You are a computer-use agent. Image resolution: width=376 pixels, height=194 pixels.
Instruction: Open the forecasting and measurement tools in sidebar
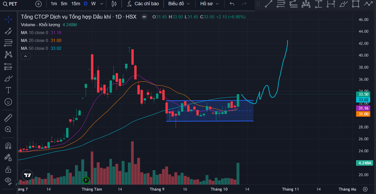tap(8, 67)
